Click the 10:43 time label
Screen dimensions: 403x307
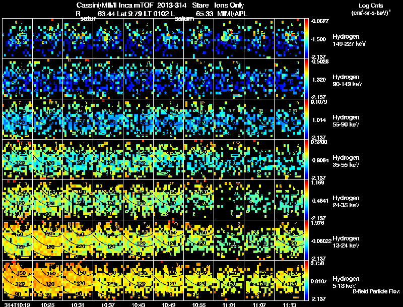[x=138, y=304]
